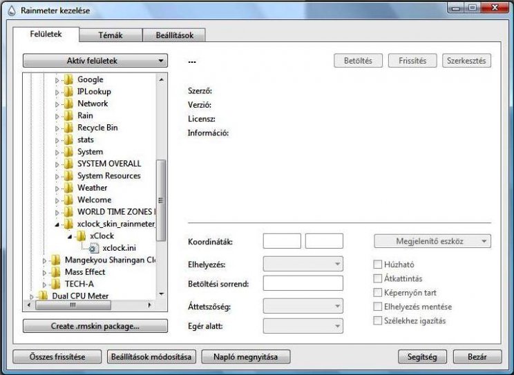Expand the Weather folder arrow
The image size is (514, 375).
pos(57,189)
